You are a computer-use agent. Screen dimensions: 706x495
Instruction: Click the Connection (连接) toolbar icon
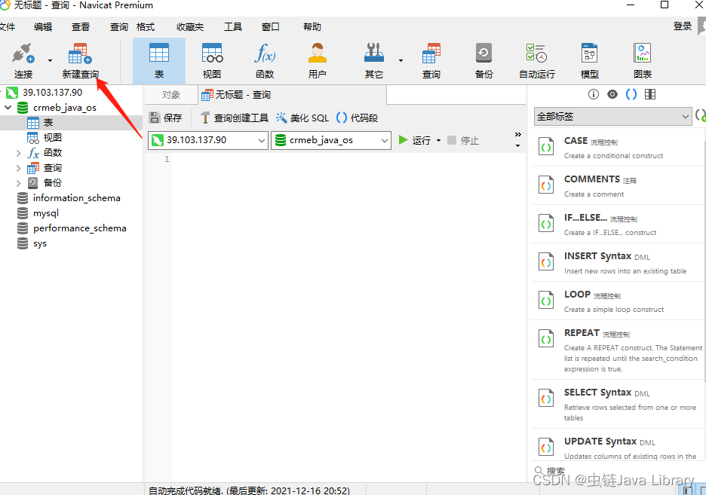[x=23, y=60]
